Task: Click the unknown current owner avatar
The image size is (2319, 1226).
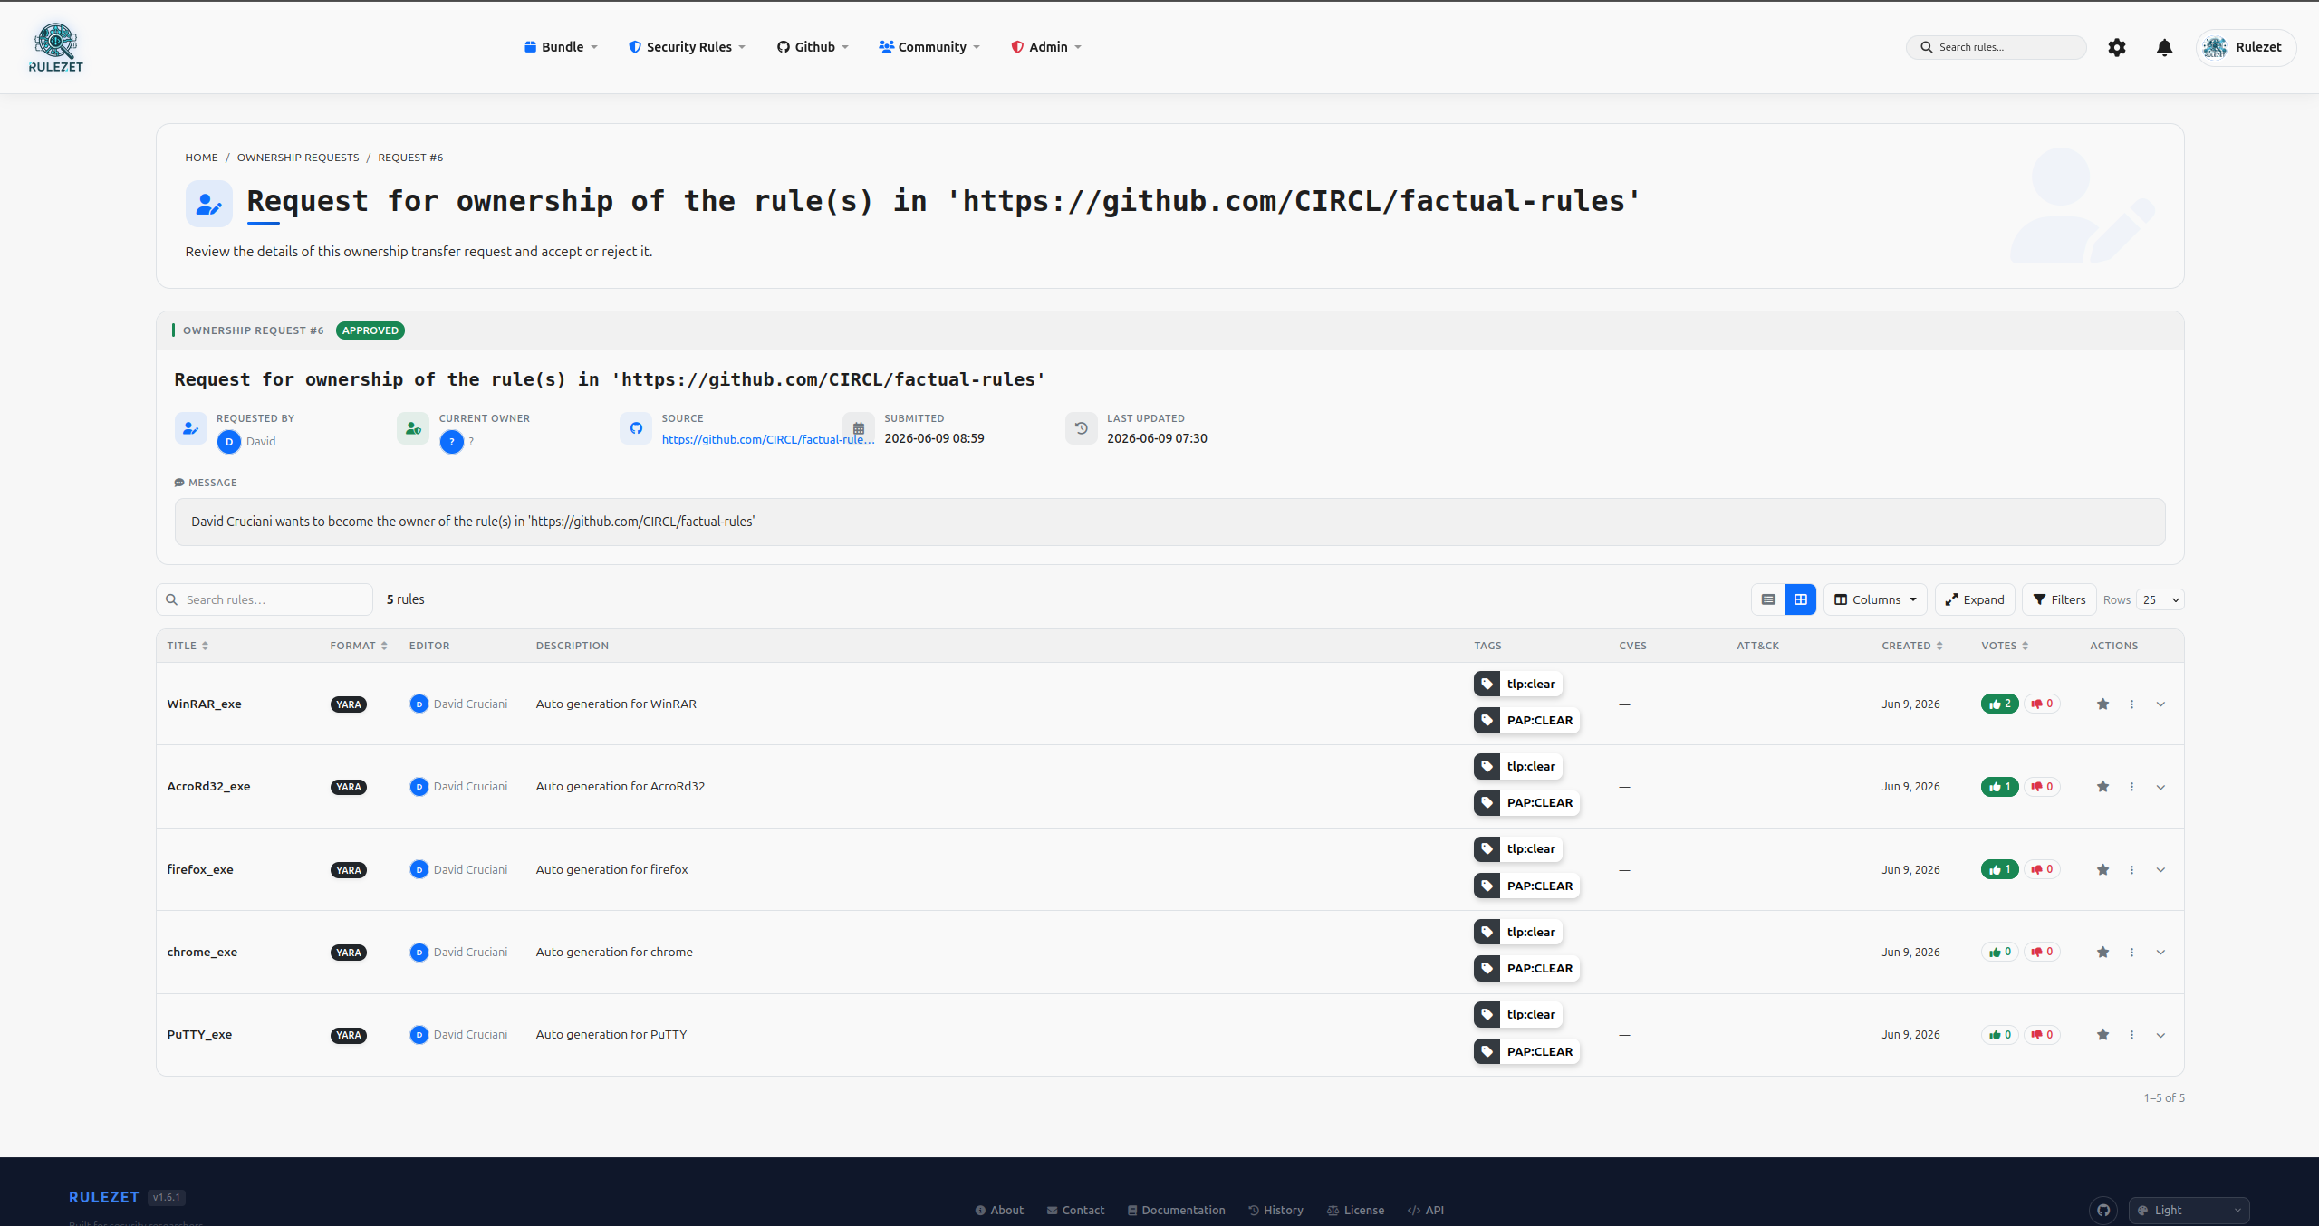Action: (451, 442)
